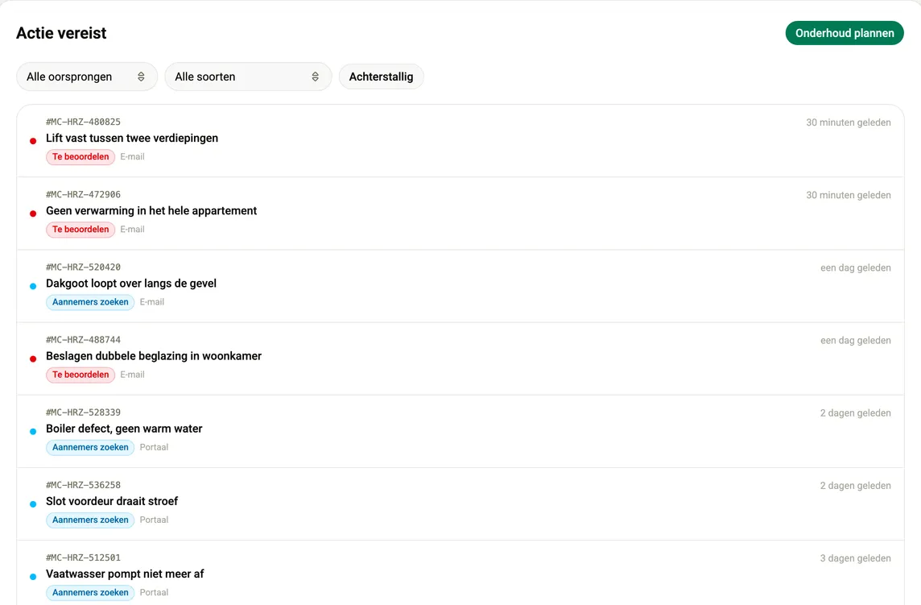The image size is (921, 605).
Task: Click the red dot next to Beslagen dubbele beglazing
Action: tap(33, 358)
